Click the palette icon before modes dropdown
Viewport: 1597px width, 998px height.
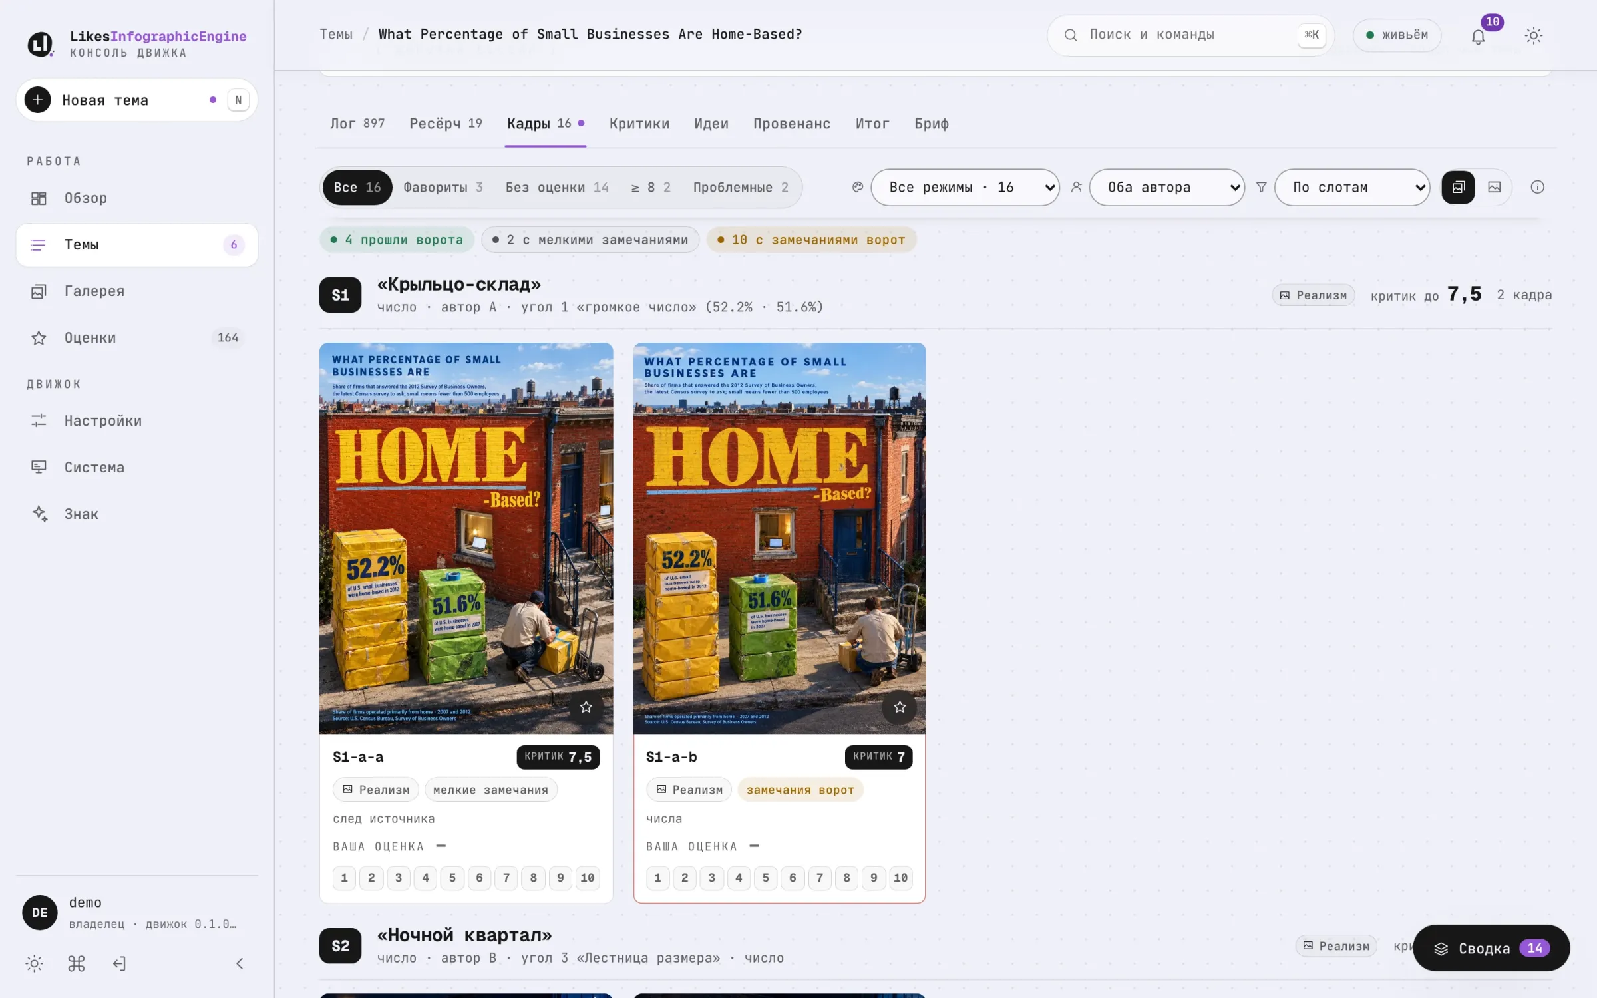click(858, 187)
